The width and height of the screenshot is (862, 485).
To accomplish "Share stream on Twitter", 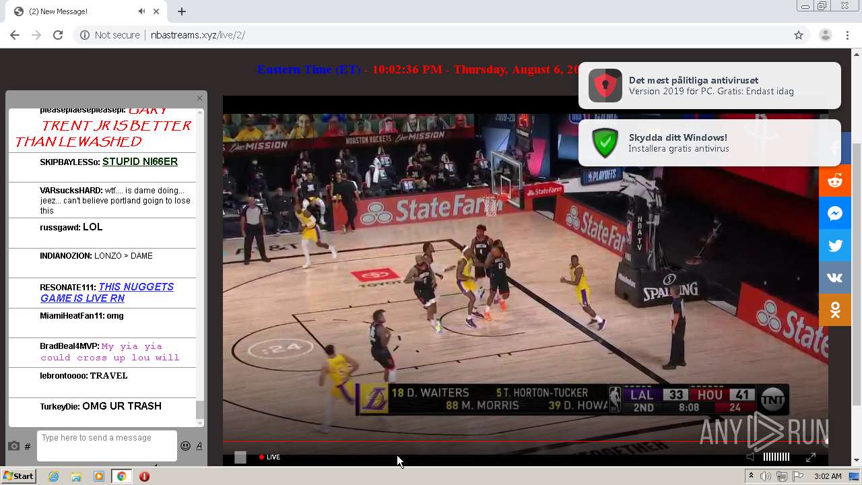I will click(x=835, y=246).
